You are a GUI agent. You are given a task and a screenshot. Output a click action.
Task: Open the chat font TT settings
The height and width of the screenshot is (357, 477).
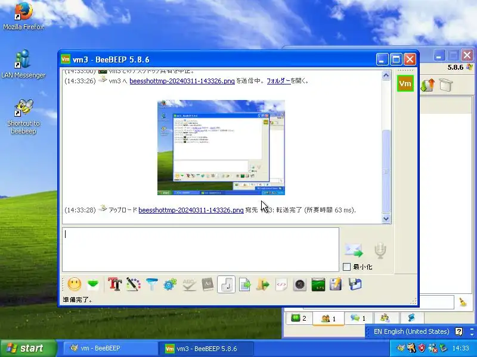(x=114, y=284)
